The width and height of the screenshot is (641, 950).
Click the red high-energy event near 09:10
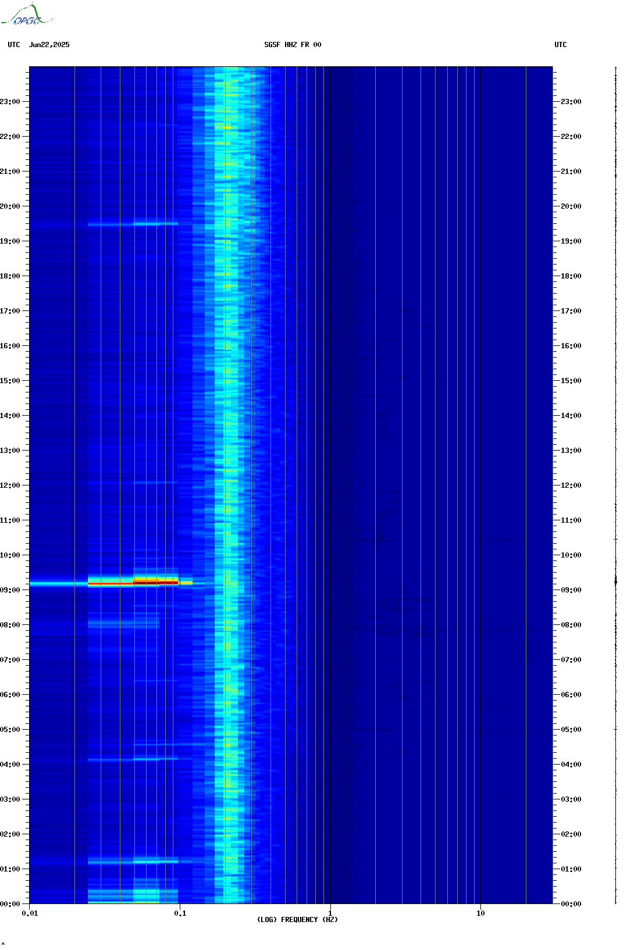(x=133, y=581)
